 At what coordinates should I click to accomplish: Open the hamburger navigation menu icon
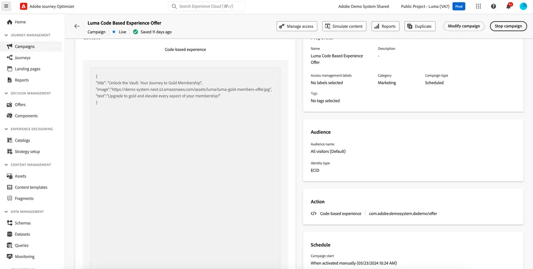coord(6,6)
